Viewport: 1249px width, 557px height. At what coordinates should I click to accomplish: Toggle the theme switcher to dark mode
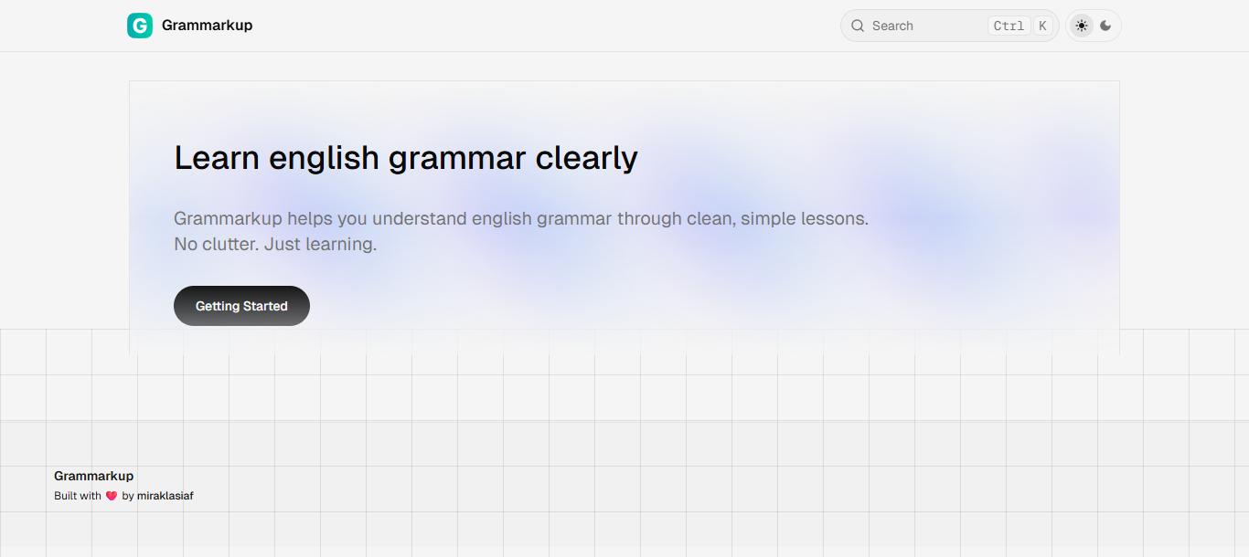tap(1105, 26)
